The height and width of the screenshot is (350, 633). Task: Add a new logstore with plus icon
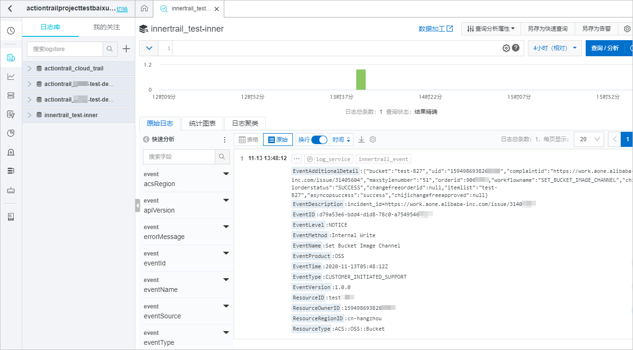click(126, 49)
